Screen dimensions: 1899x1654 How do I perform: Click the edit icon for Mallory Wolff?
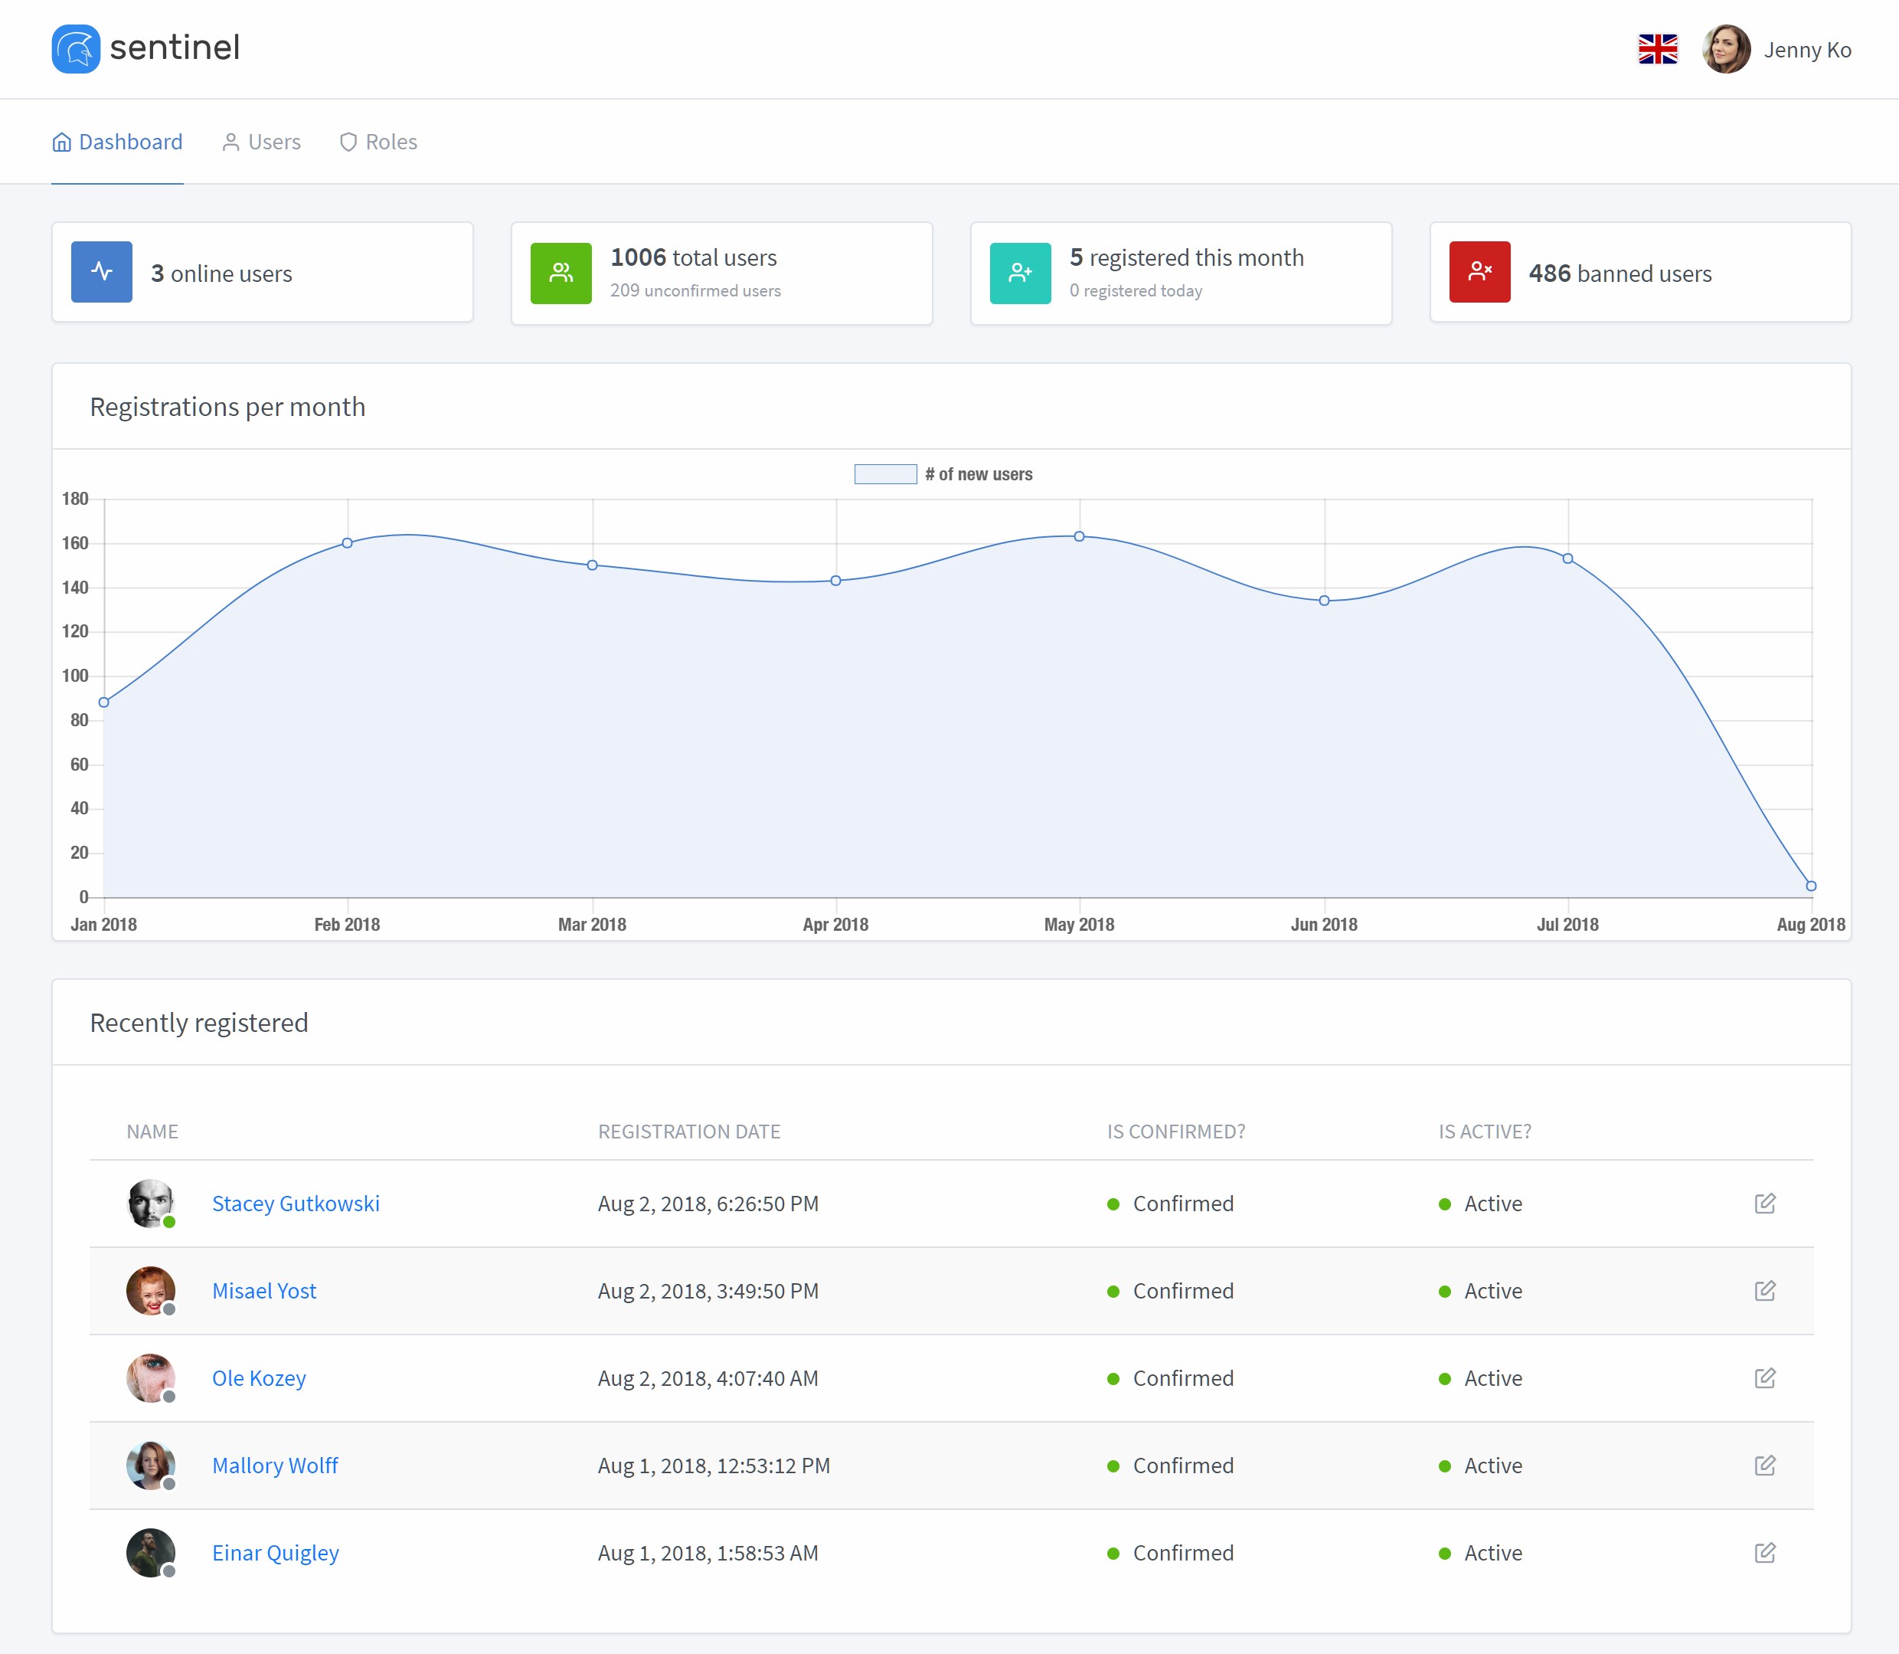pos(1764,1466)
